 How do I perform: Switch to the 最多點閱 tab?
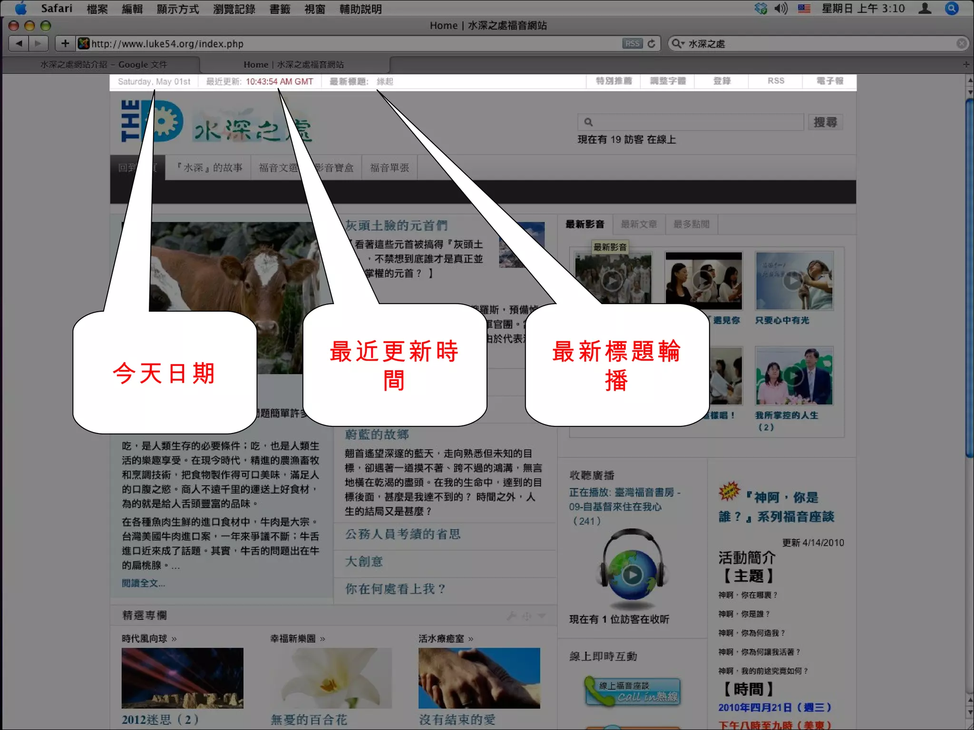point(691,224)
